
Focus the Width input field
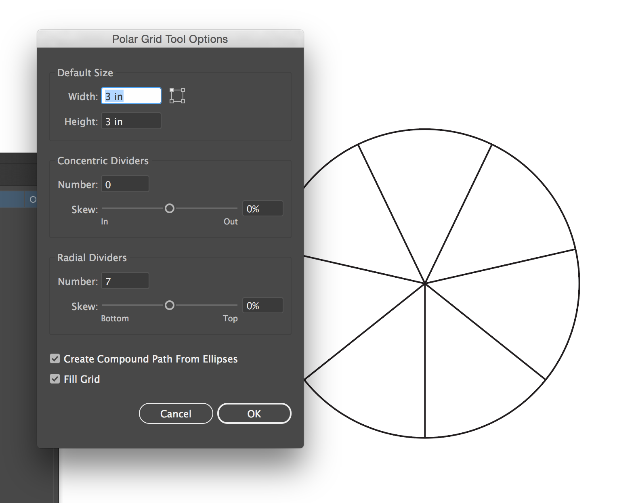[x=131, y=96]
